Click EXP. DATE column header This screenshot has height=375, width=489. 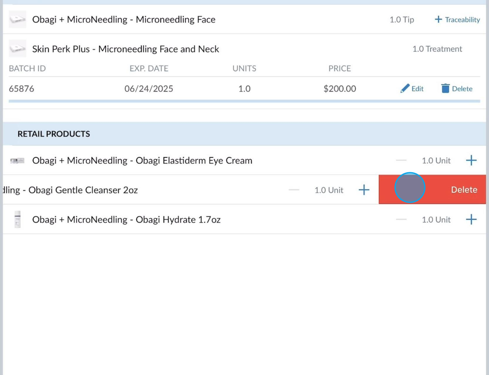pyautogui.click(x=149, y=68)
